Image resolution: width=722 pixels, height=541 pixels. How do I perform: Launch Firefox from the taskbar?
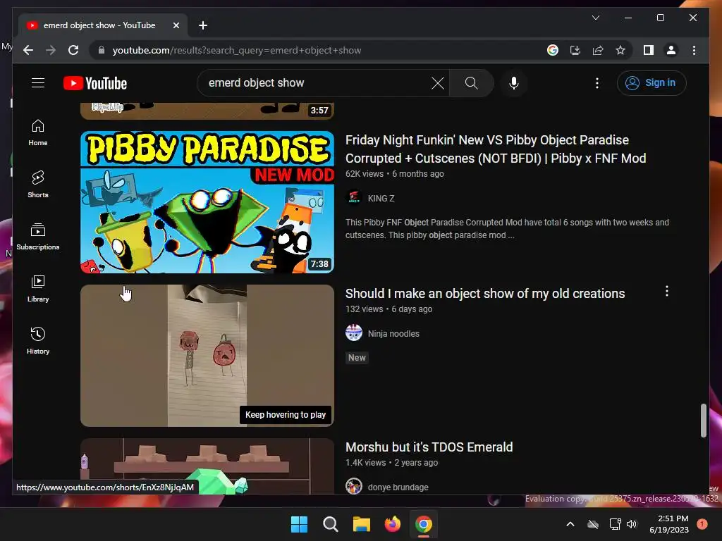[392, 524]
